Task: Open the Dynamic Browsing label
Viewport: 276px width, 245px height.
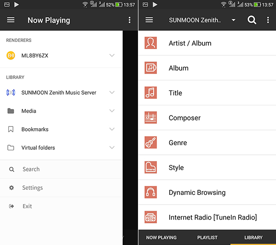Action: [197, 193]
